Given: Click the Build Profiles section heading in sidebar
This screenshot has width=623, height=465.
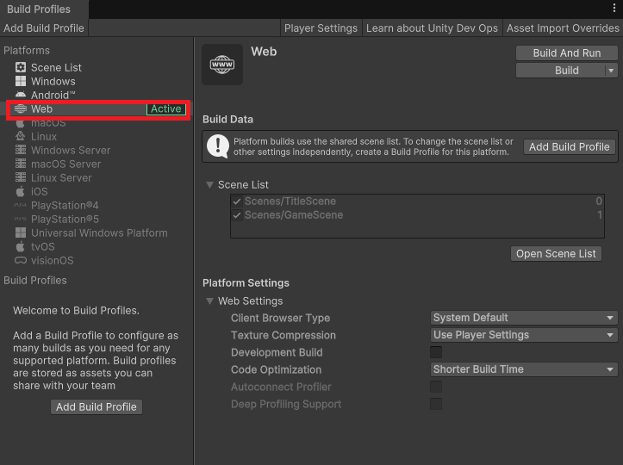Looking at the screenshot, I should pos(35,281).
